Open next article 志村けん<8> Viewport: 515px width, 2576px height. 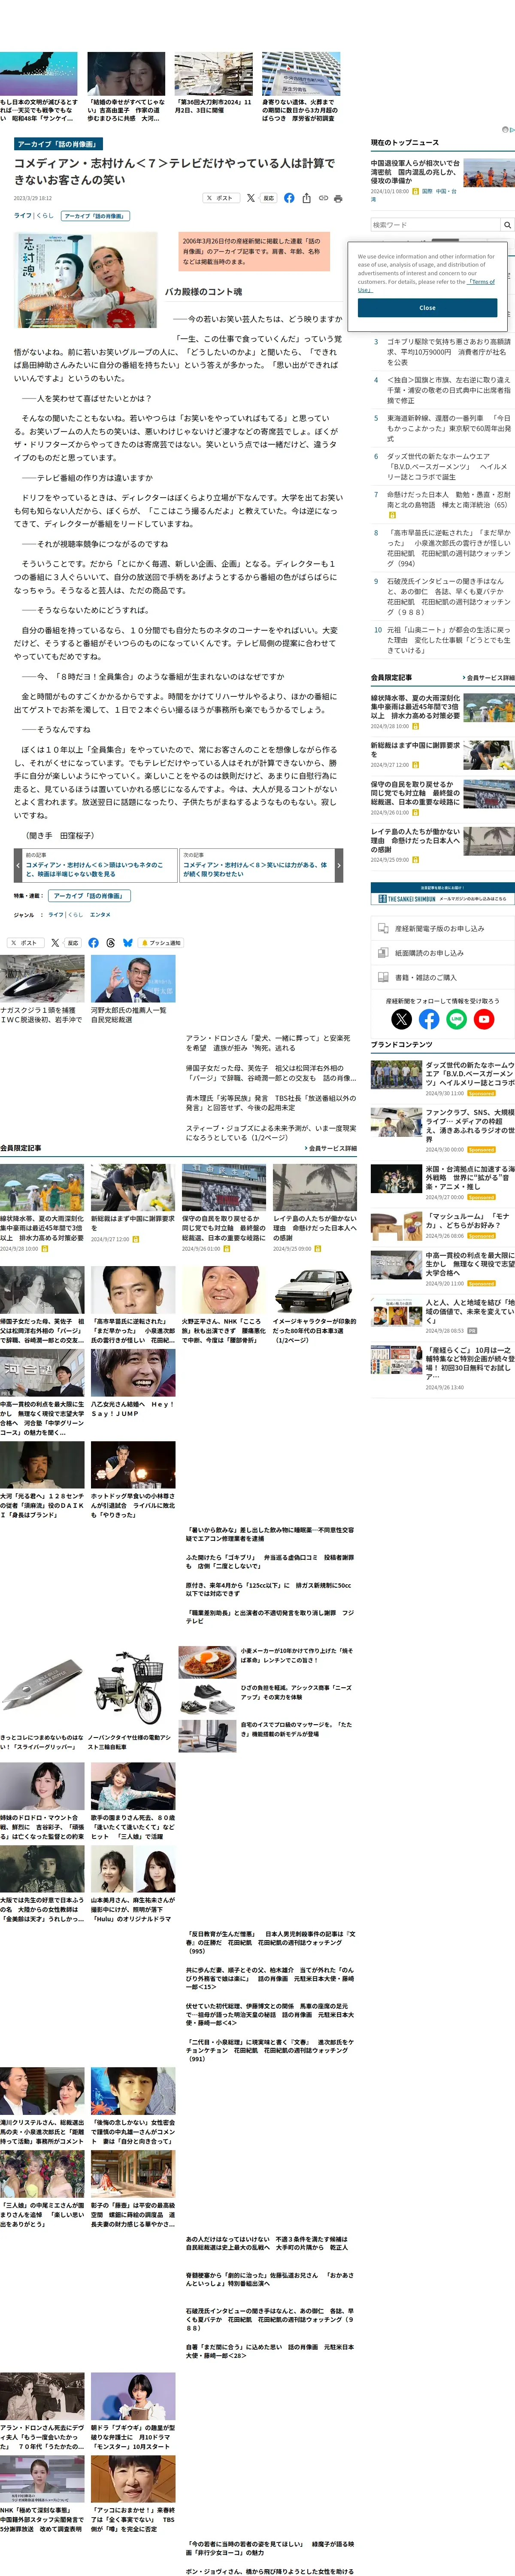[256, 866]
